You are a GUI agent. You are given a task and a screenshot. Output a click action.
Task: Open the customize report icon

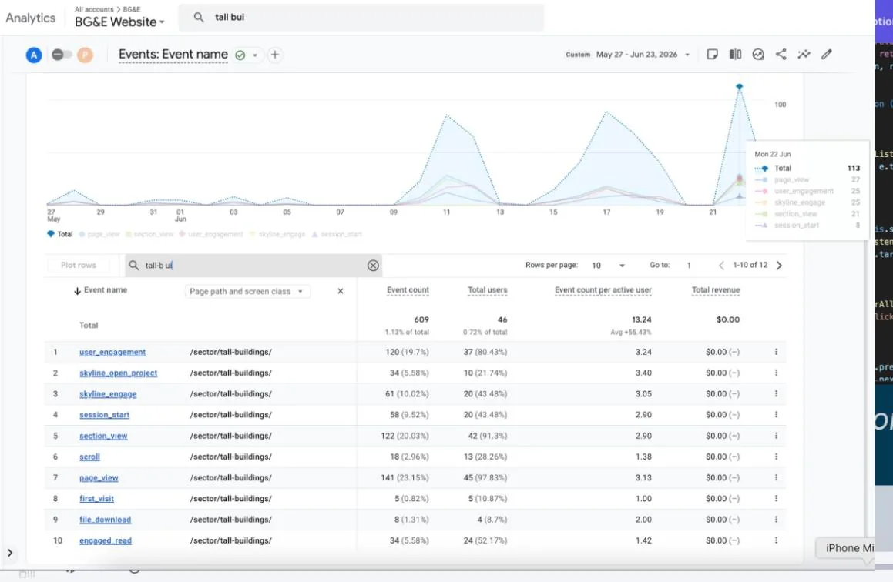[712, 54]
